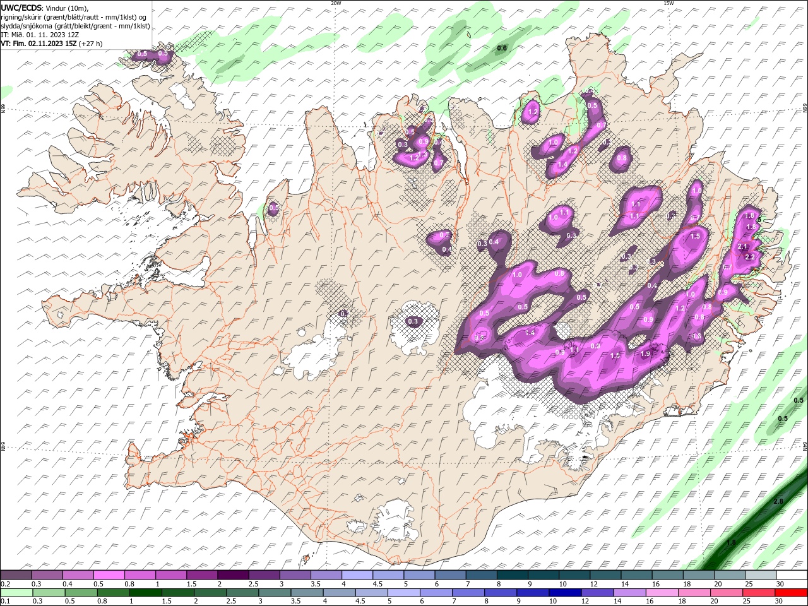The image size is (808, 606).
Task: Select the rigning/skúrir legend description line
Action: coord(73,17)
